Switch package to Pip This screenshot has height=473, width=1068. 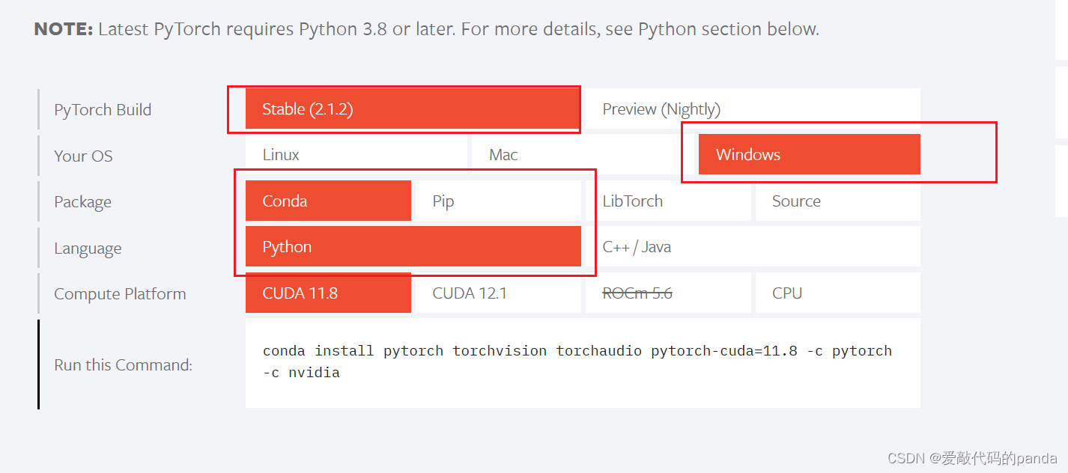(498, 201)
